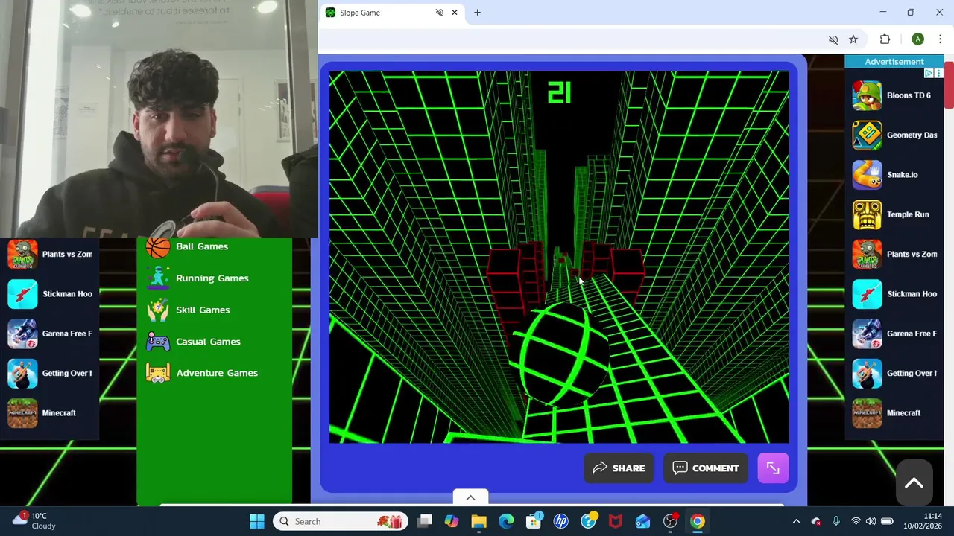Open volume control in system tray
The width and height of the screenshot is (954, 536).
871,521
